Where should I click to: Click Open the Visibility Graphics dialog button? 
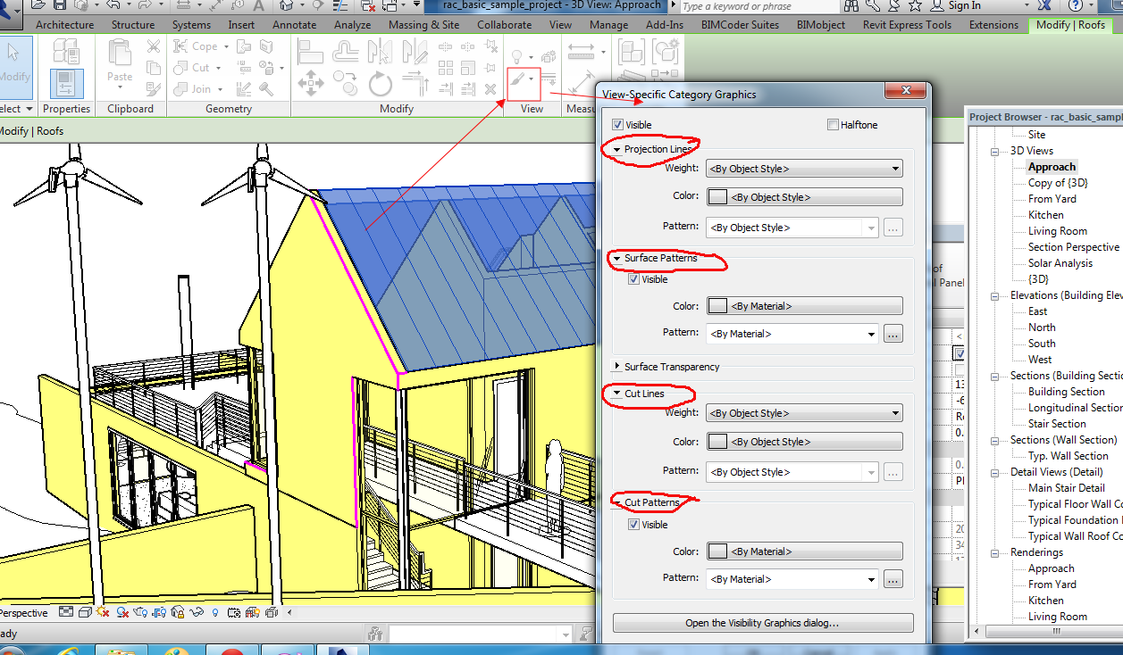[x=762, y=622]
